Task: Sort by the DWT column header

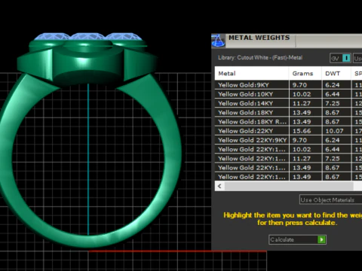Action: (x=336, y=74)
